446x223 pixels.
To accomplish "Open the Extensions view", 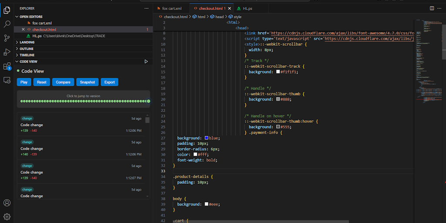I will click(x=7, y=66).
